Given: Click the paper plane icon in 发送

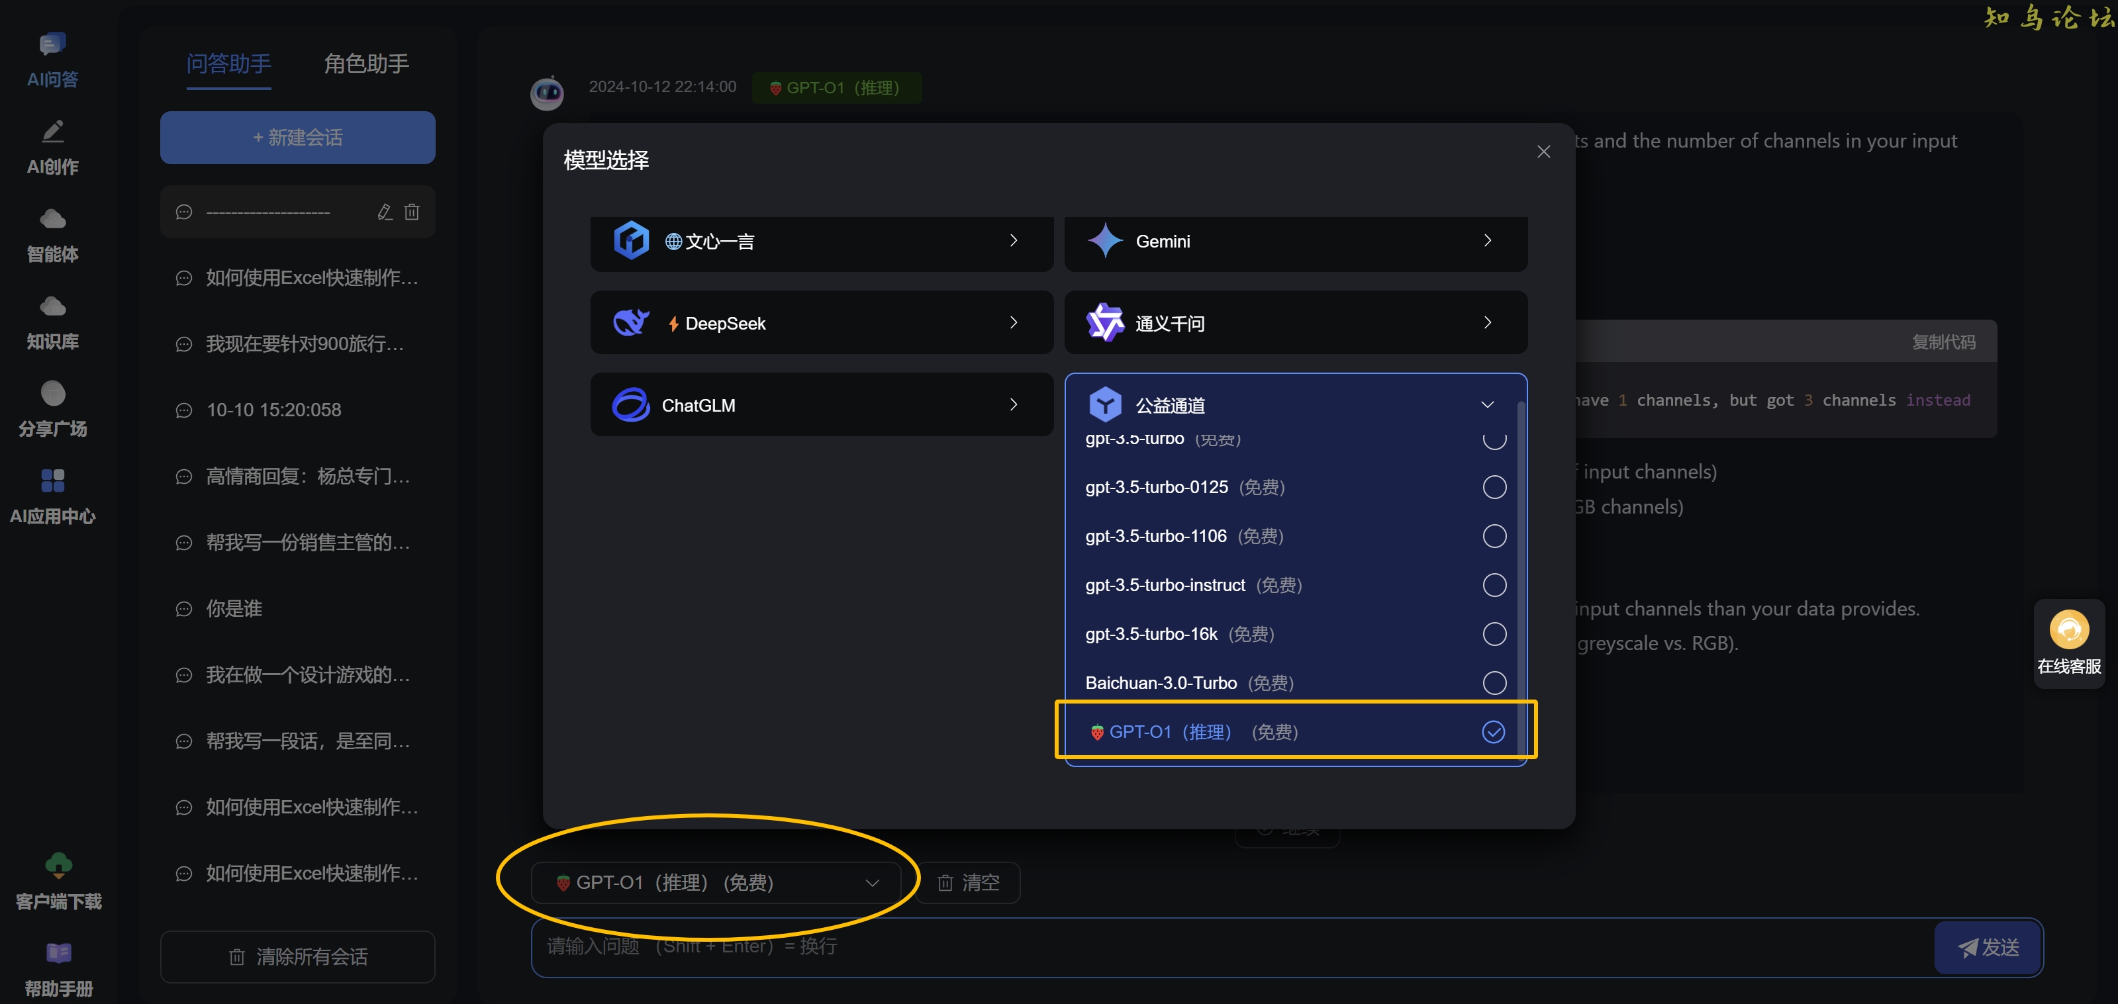Looking at the screenshot, I should (1968, 948).
